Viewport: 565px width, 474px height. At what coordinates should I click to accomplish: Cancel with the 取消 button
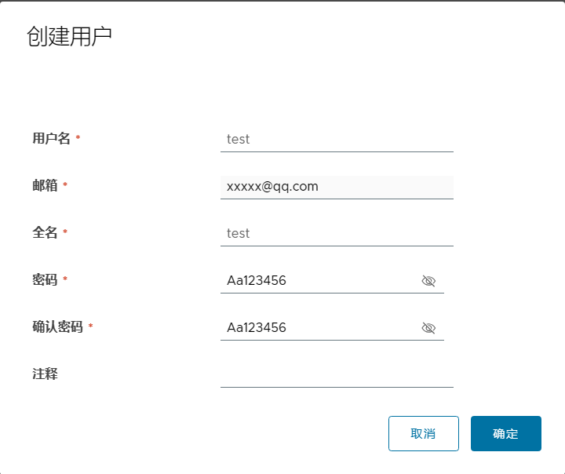coord(424,433)
